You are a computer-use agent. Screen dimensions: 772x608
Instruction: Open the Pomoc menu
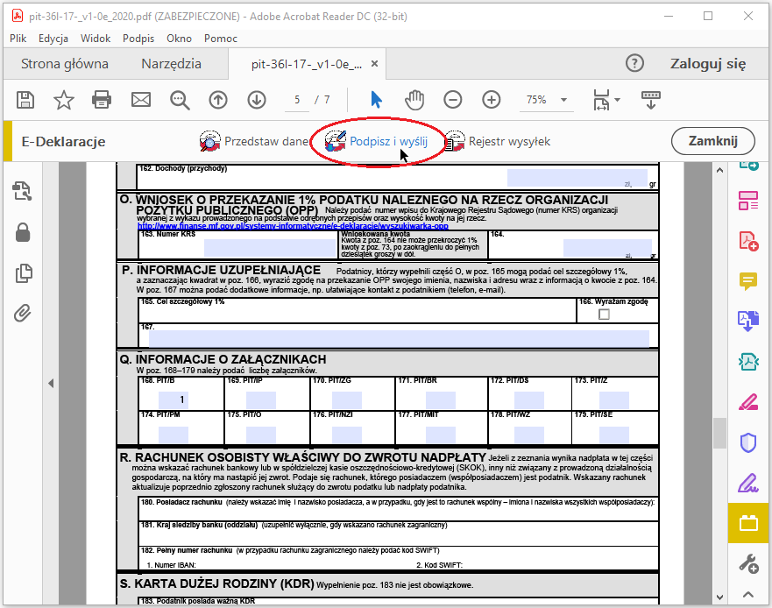[x=221, y=39]
